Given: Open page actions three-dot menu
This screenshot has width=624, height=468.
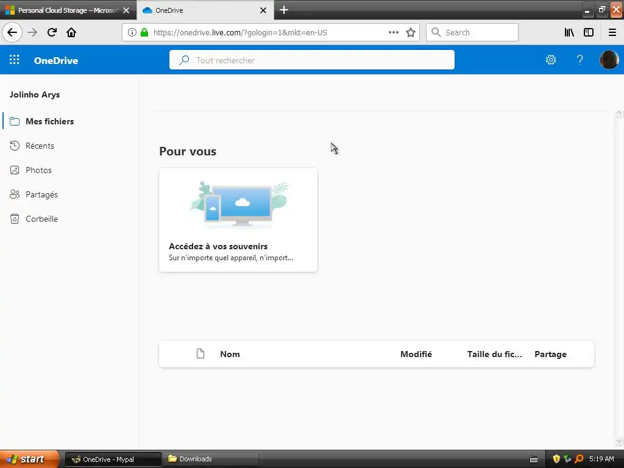Looking at the screenshot, I should click(x=393, y=32).
